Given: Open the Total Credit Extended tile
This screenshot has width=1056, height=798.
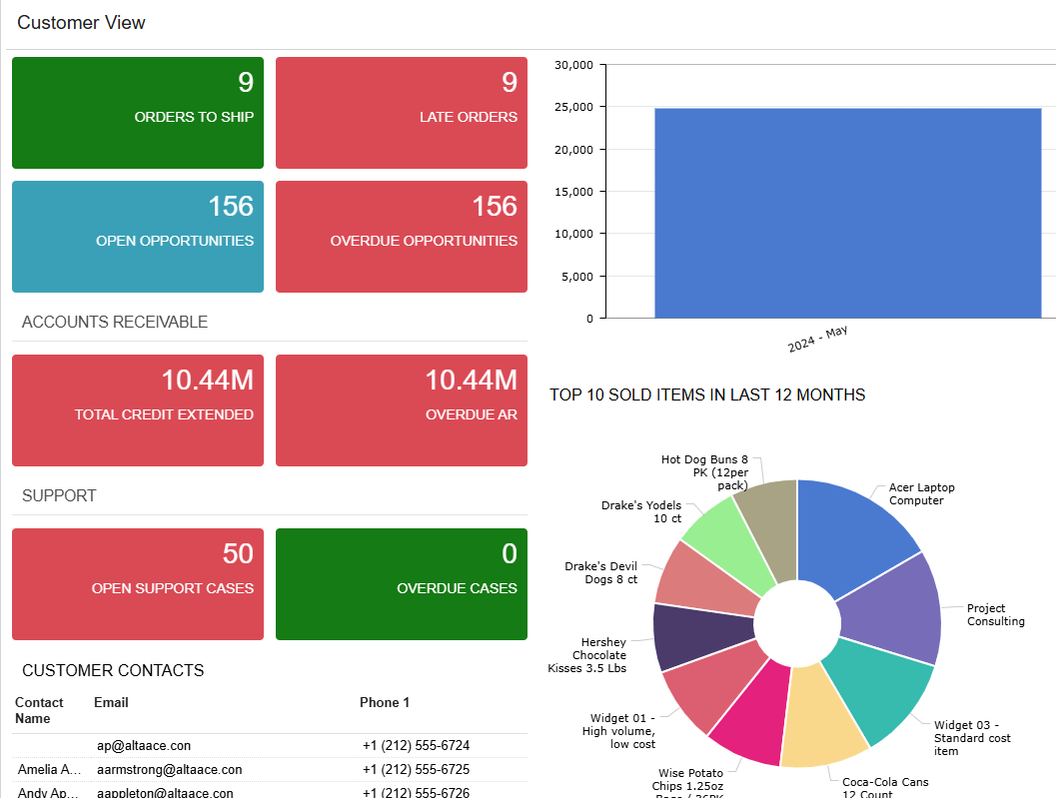Looking at the screenshot, I should [138, 410].
